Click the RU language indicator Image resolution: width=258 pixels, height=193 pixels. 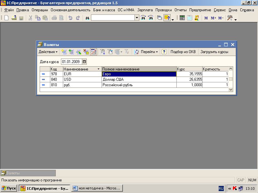click(221, 188)
